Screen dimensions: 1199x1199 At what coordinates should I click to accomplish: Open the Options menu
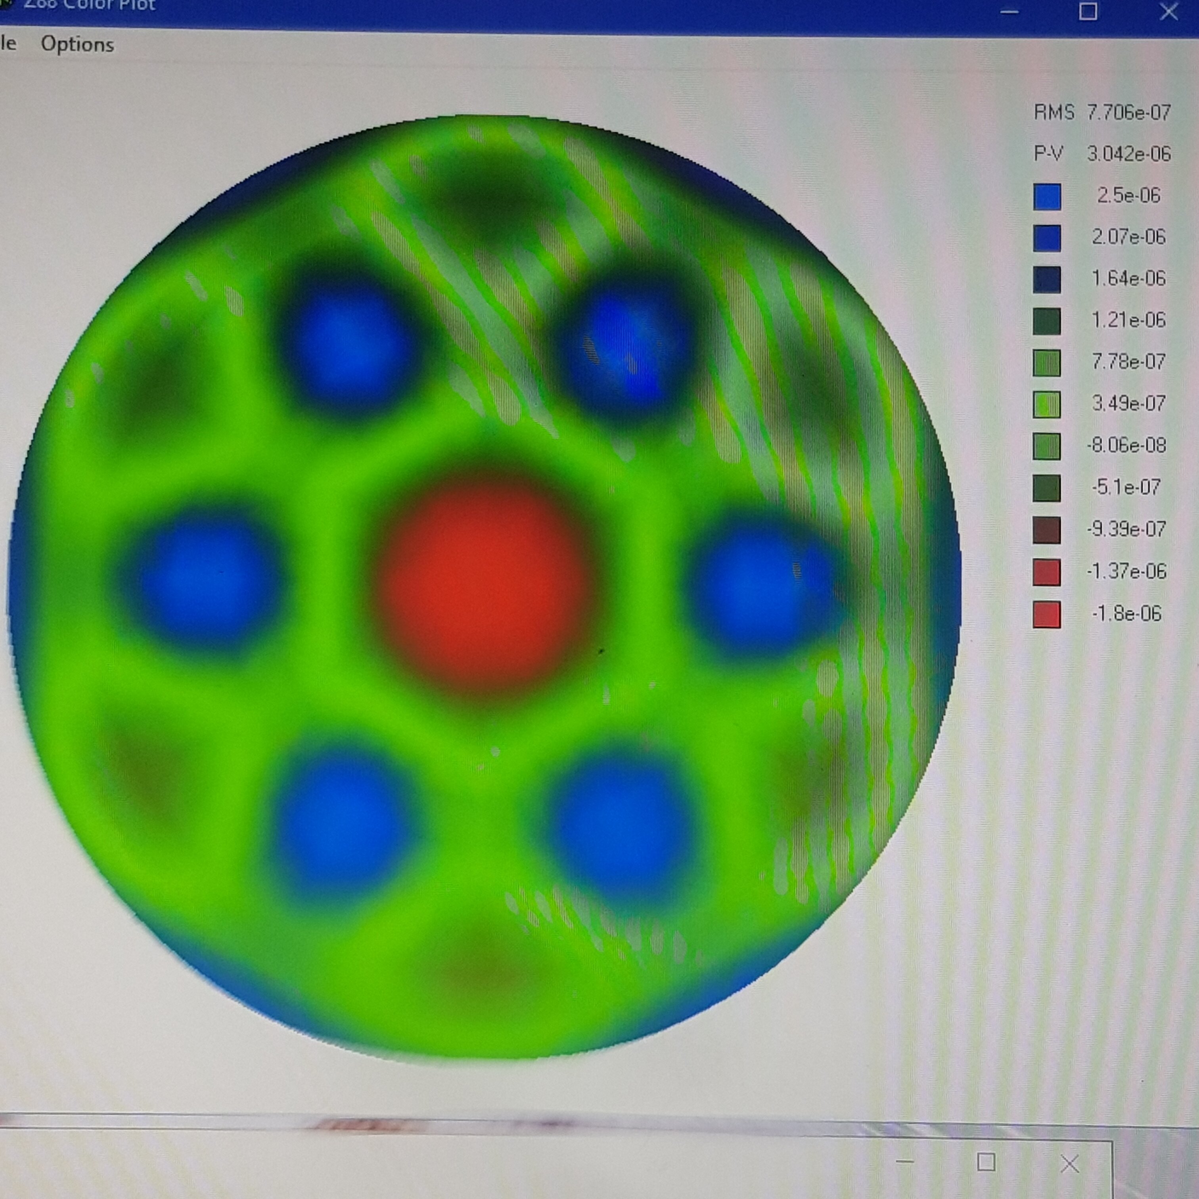77,44
